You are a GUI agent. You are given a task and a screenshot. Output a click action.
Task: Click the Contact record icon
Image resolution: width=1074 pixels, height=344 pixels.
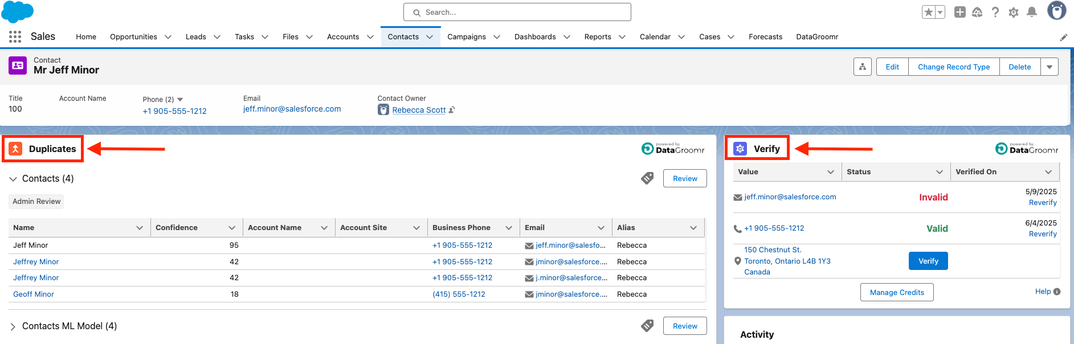(x=18, y=65)
